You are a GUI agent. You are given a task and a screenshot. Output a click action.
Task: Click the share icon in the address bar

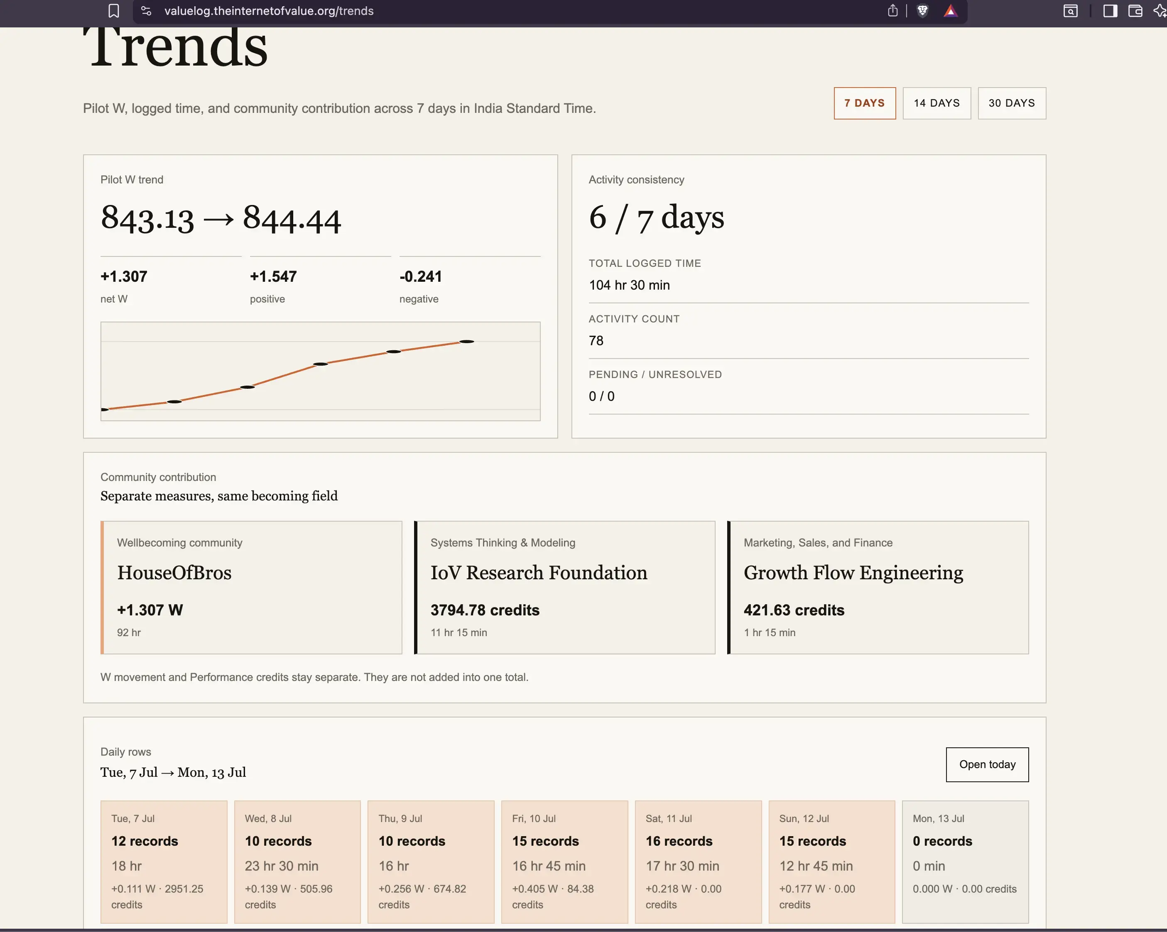click(x=892, y=10)
